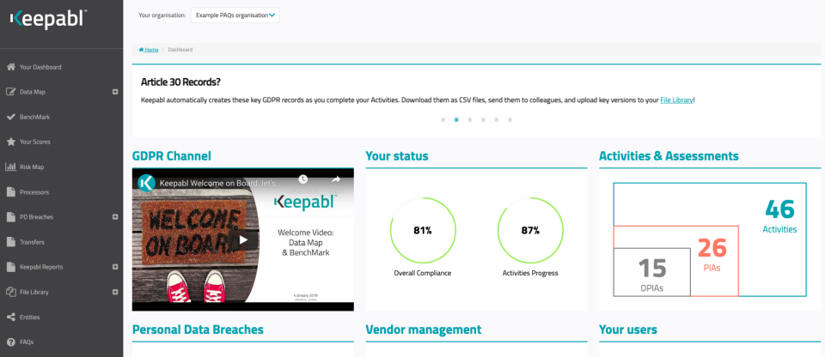Expand the Data Map submenu
This screenshot has height=357, width=825.
click(x=115, y=92)
